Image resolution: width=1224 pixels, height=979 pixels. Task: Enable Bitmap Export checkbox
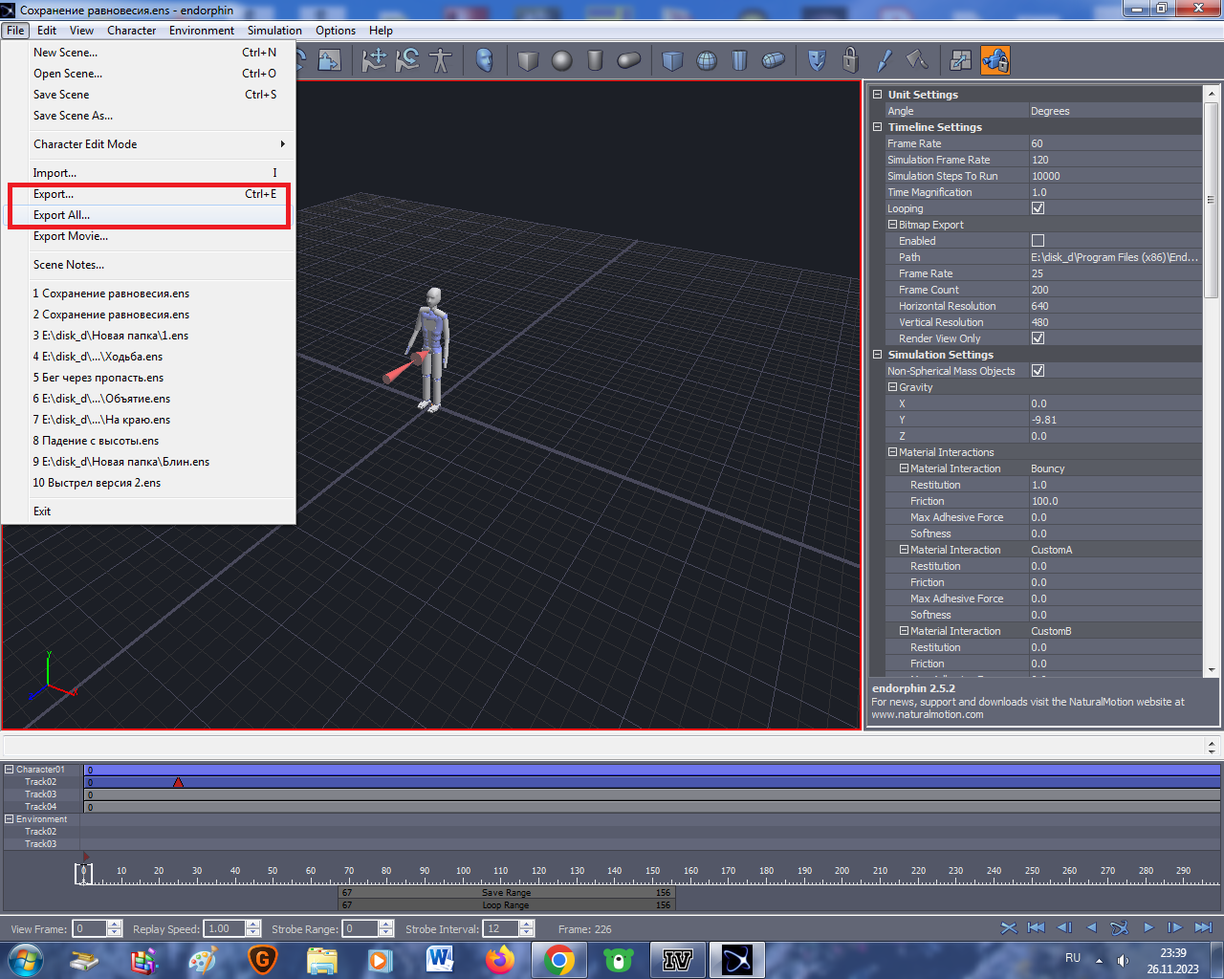1038,241
